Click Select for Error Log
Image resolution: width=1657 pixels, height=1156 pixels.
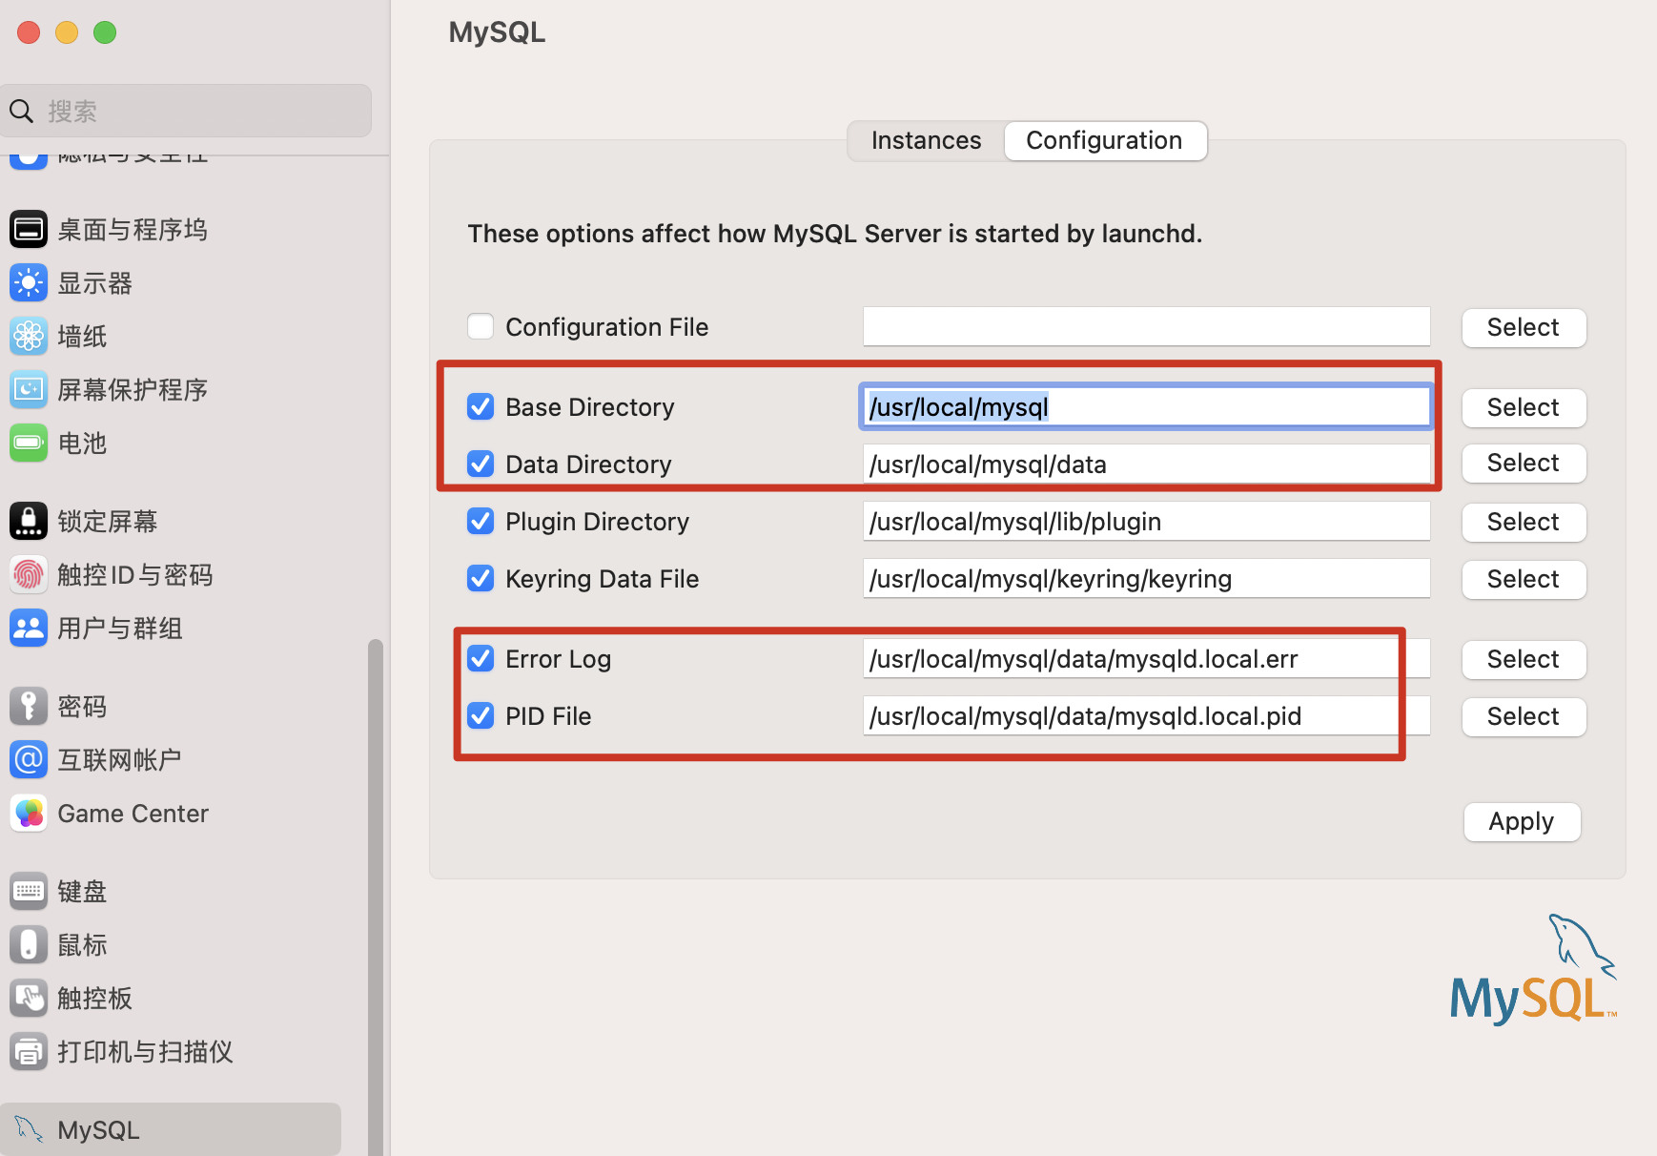(1524, 659)
